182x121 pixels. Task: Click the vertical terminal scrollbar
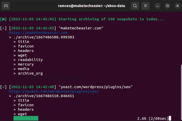[181, 93]
